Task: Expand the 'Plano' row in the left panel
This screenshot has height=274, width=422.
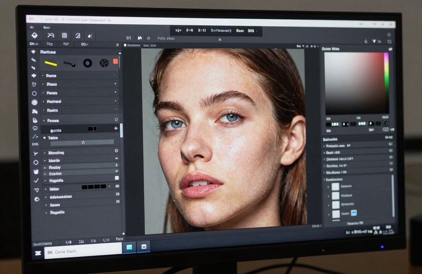Action: [x=80, y=84]
